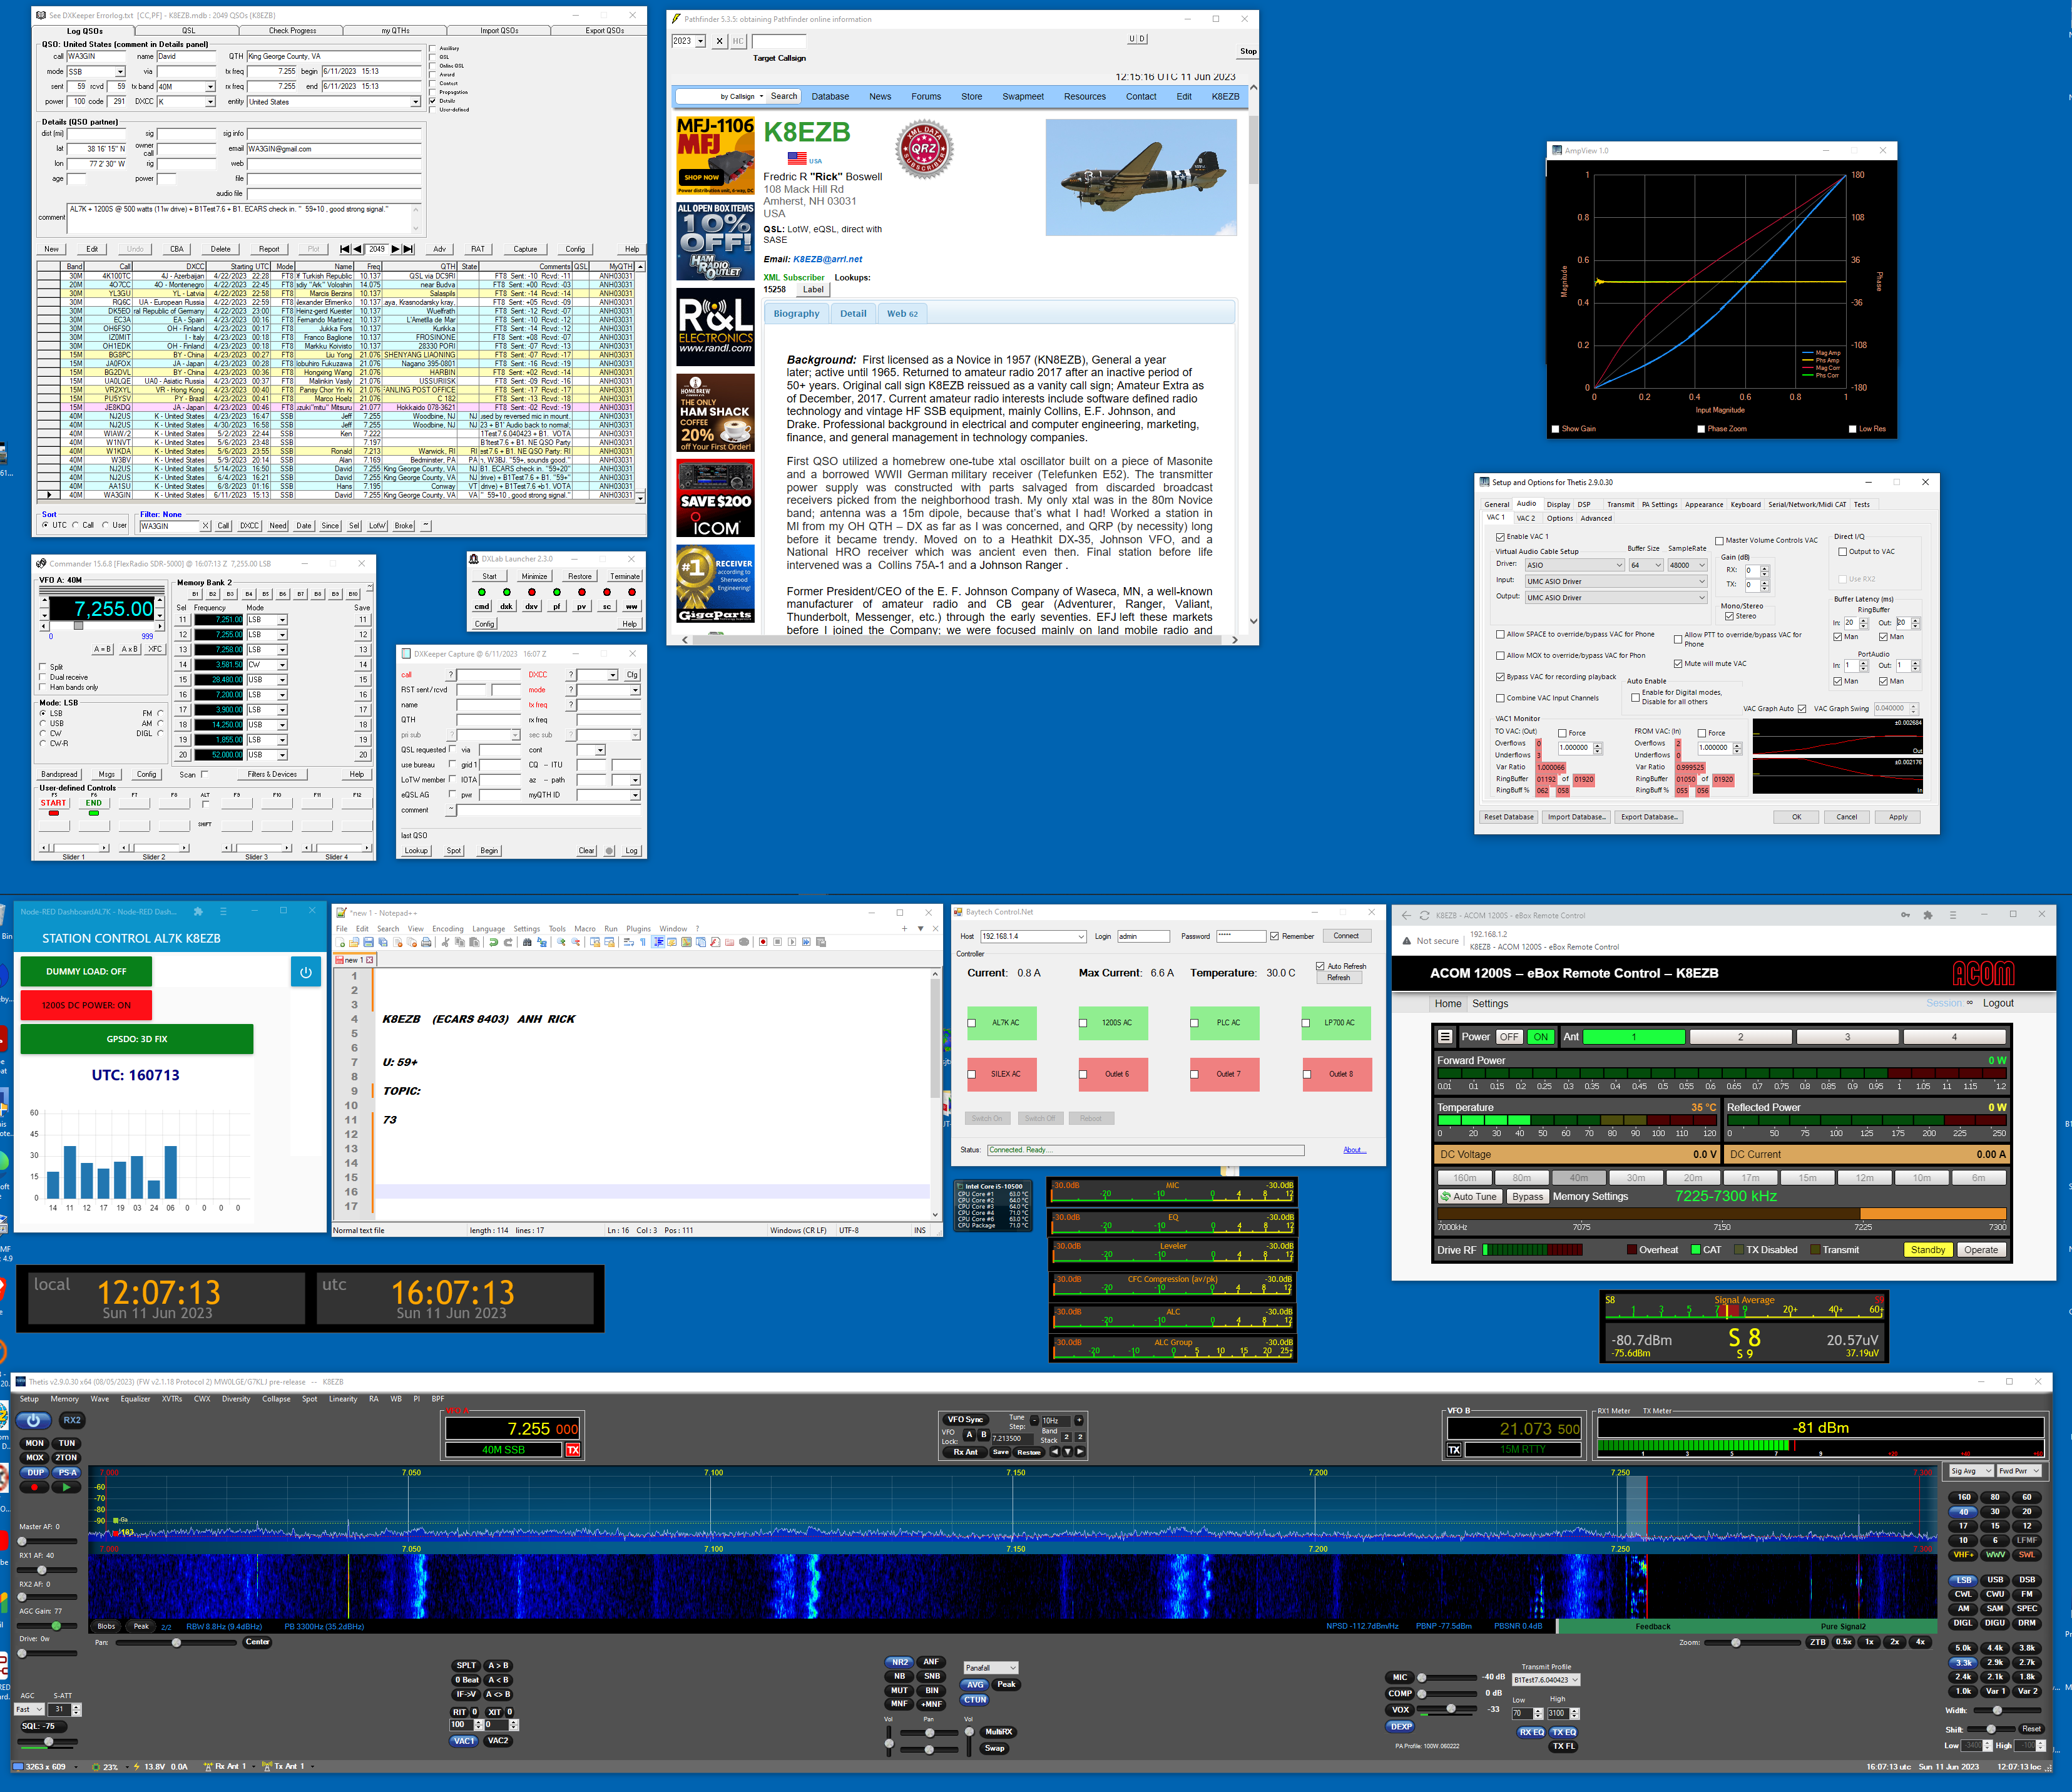Click the Notepad++ Cut scissors icon
The height and width of the screenshot is (1792, 2072).
point(445,942)
